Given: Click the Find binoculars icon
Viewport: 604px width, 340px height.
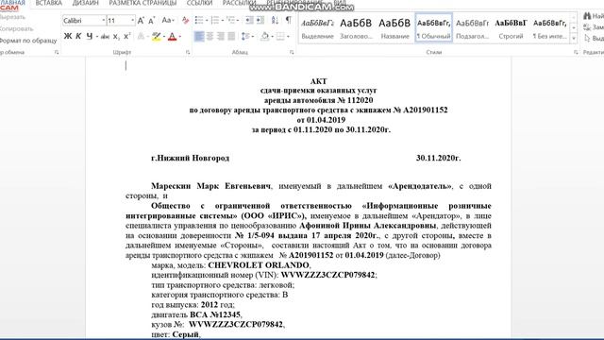Looking at the screenshot, I should [x=587, y=16].
